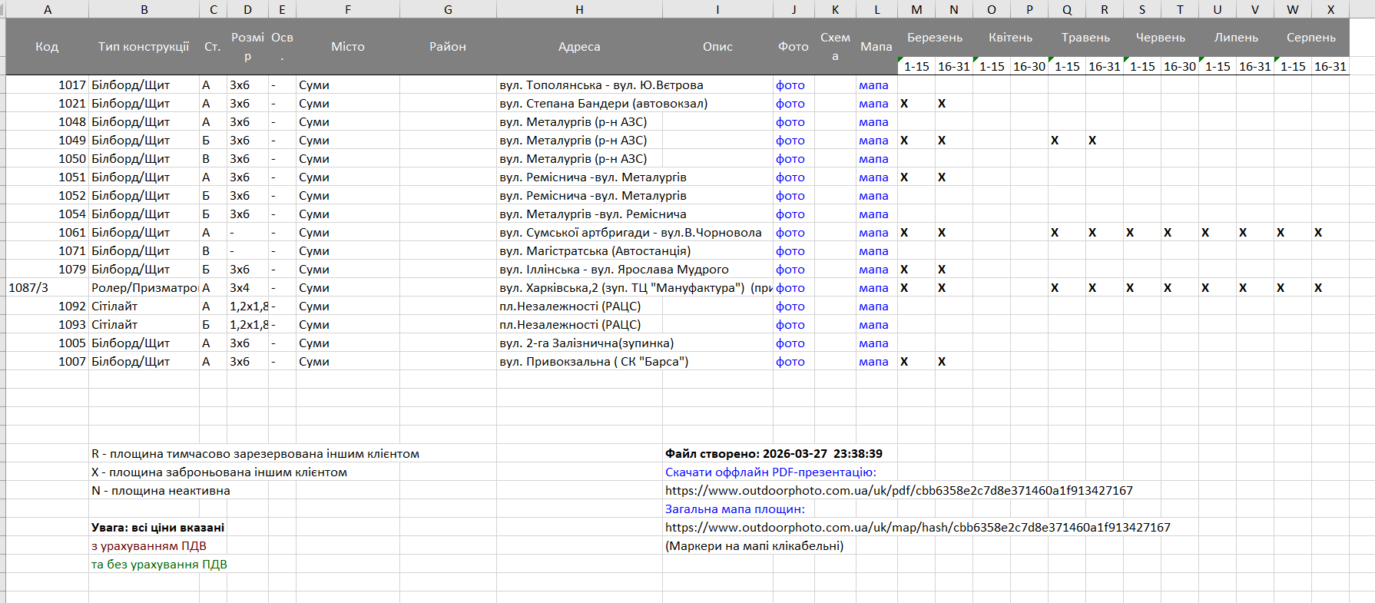This screenshot has height=603, width=1375.
Task: Click the Файл створено timestamp cell
Action: coord(774,454)
